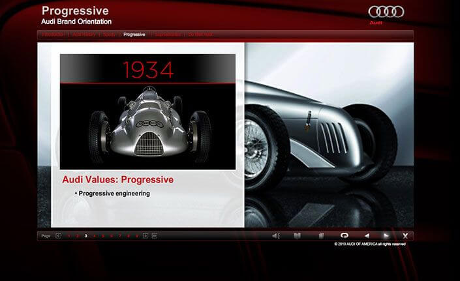Jump to page 8
This screenshot has width=460, height=281.
click(x=128, y=236)
